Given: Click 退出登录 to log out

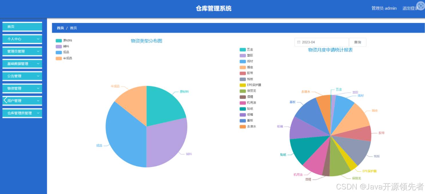Looking at the screenshot, I should coord(410,8).
